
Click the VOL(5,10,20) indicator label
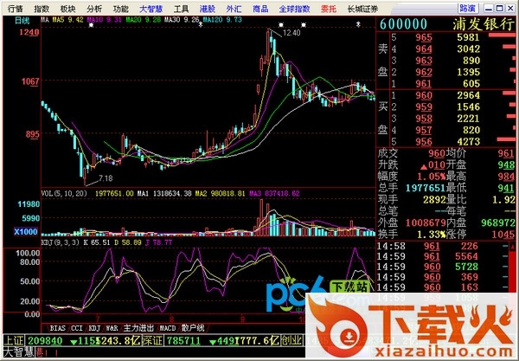click(x=64, y=193)
